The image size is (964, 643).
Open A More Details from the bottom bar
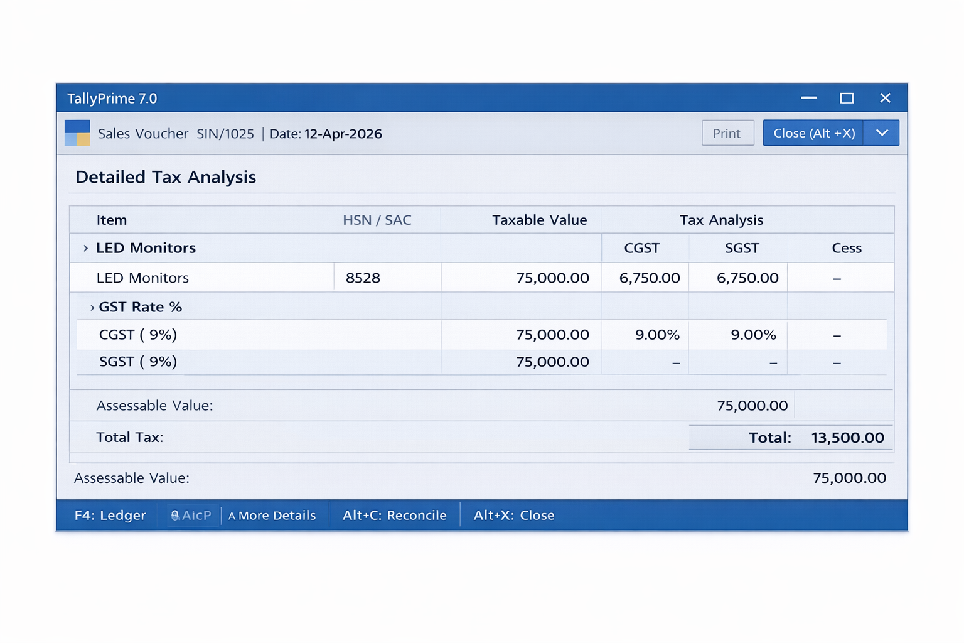(272, 515)
